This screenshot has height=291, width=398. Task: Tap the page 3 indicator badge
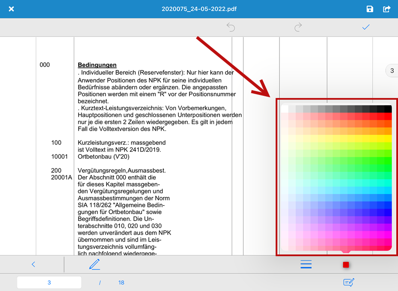point(392,70)
